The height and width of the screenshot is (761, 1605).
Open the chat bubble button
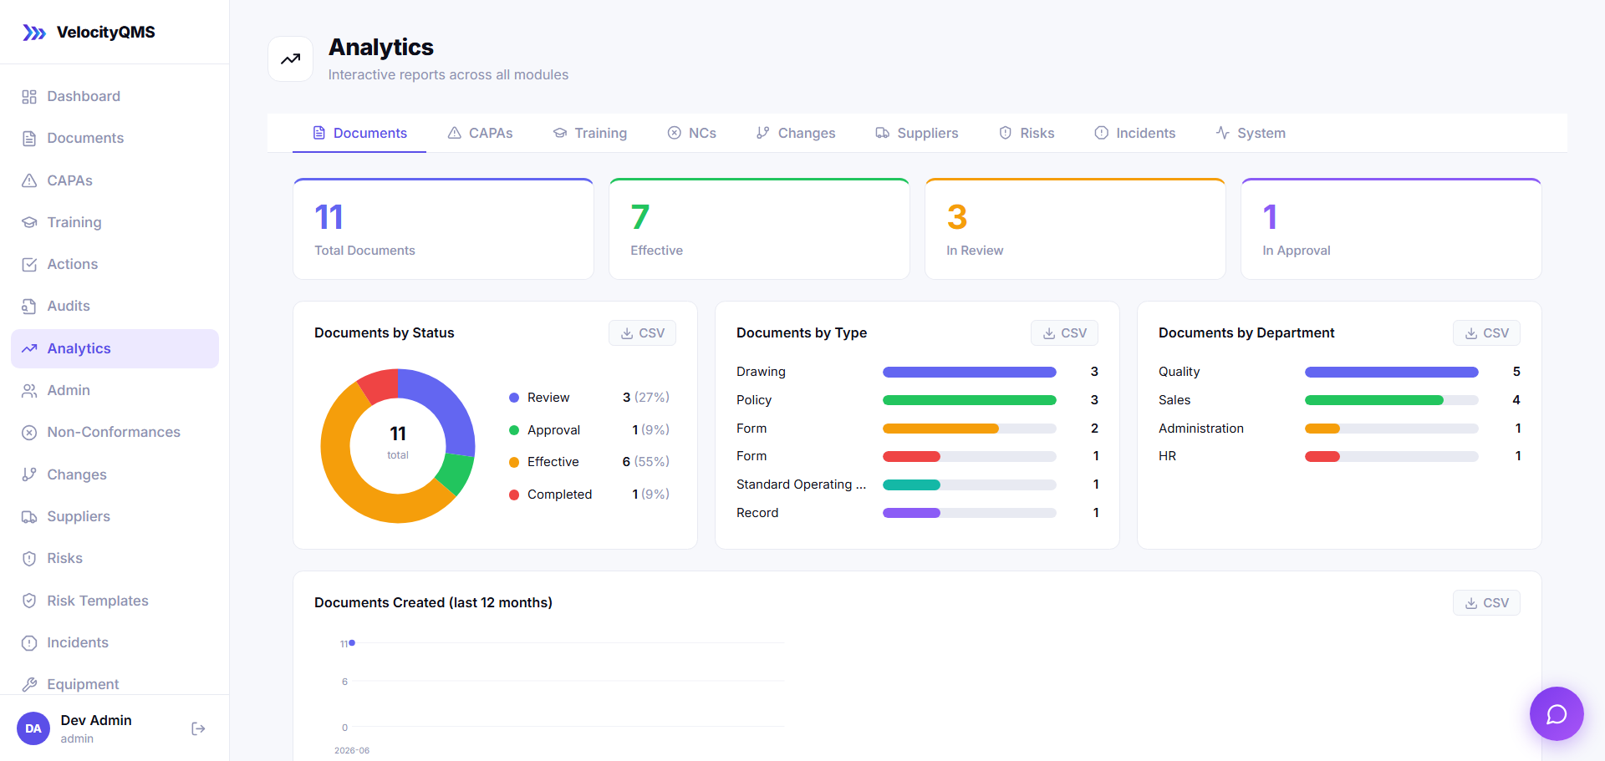coord(1557,713)
